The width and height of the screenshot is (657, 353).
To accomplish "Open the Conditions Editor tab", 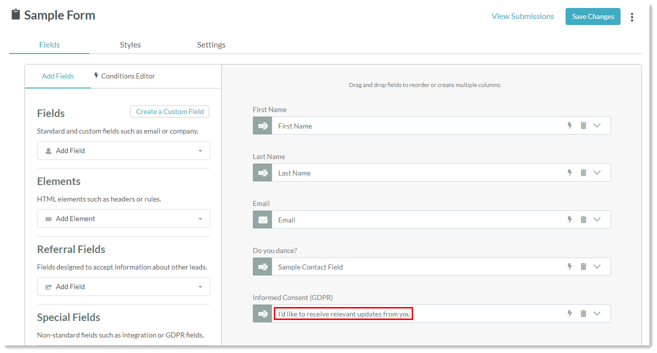I will tap(124, 76).
